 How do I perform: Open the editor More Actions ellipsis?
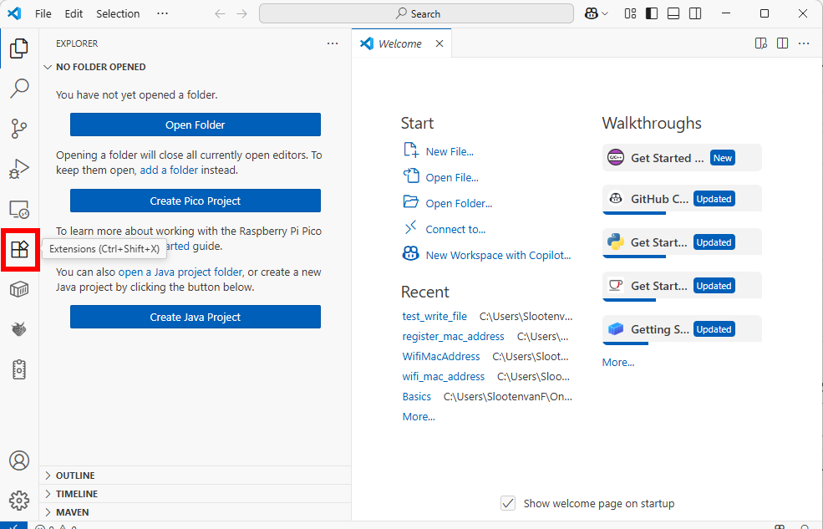[804, 43]
